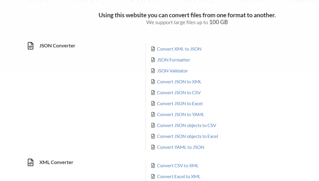
Task: Open the Convert XML to JSON tool
Action: (x=179, y=49)
